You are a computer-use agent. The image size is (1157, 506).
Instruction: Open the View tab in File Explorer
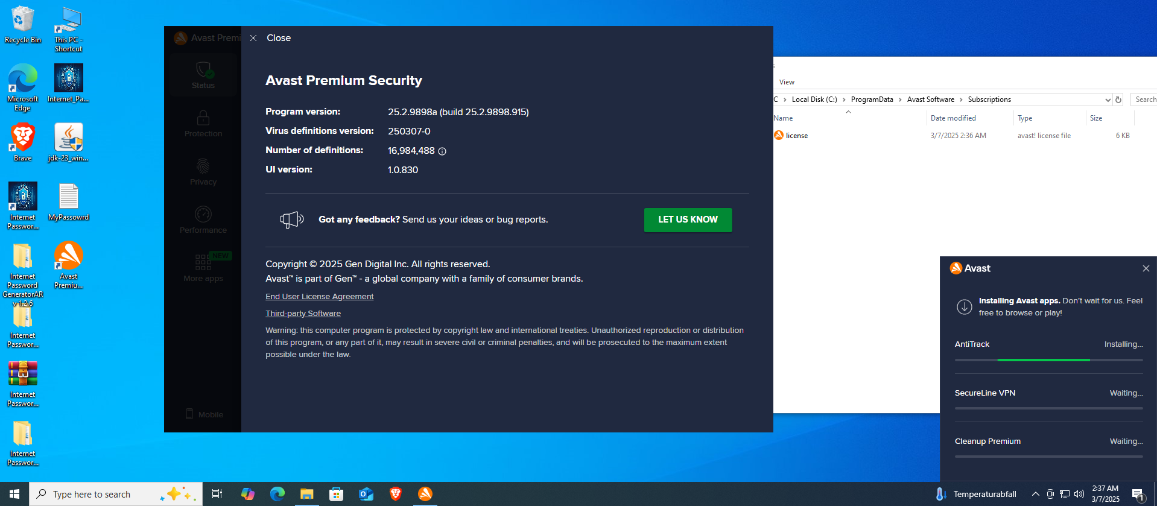coord(787,82)
